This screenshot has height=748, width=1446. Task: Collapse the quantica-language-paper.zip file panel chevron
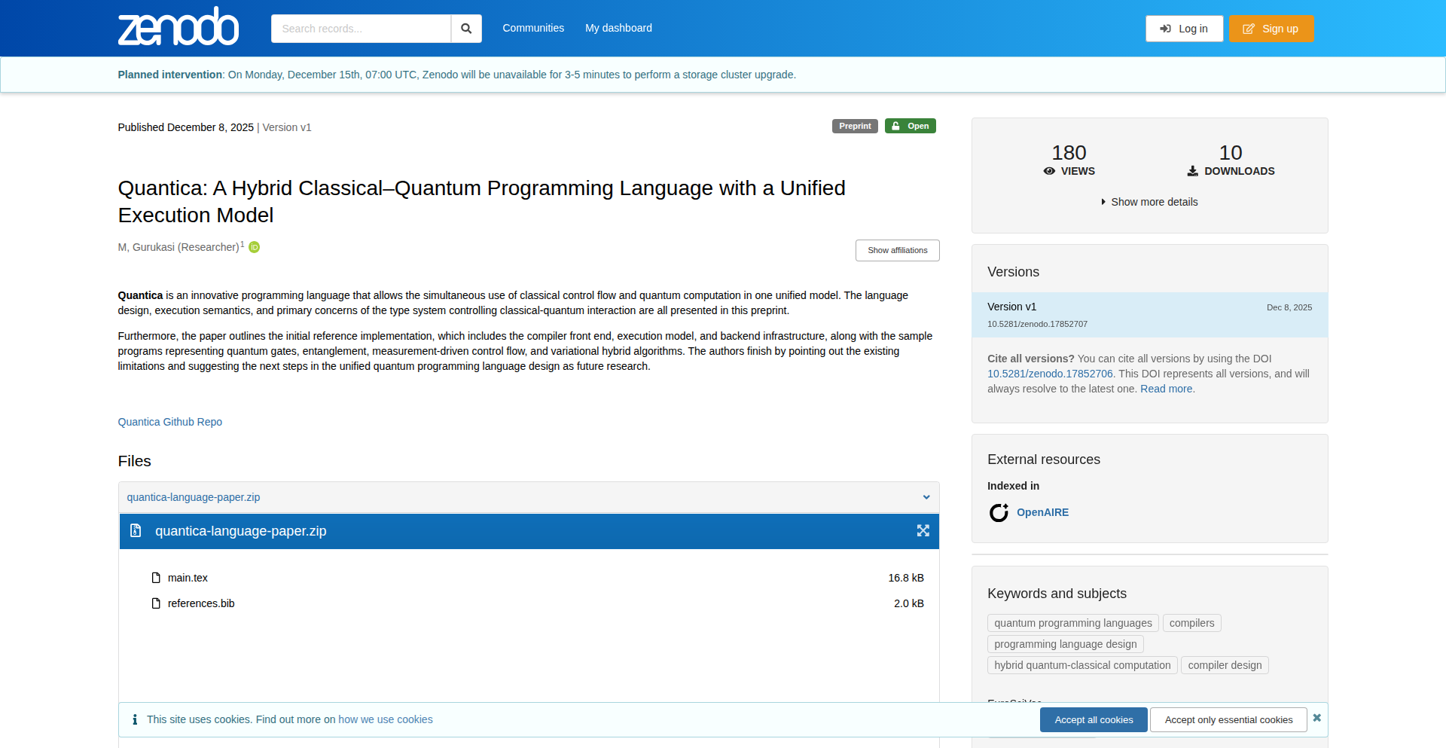(x=926, y=497)
